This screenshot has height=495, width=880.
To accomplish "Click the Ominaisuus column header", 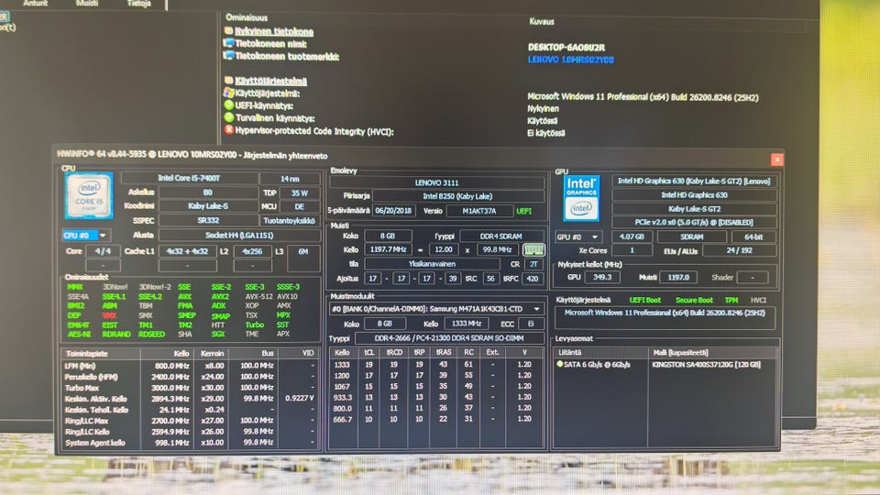I will click(x=247, y=17).
